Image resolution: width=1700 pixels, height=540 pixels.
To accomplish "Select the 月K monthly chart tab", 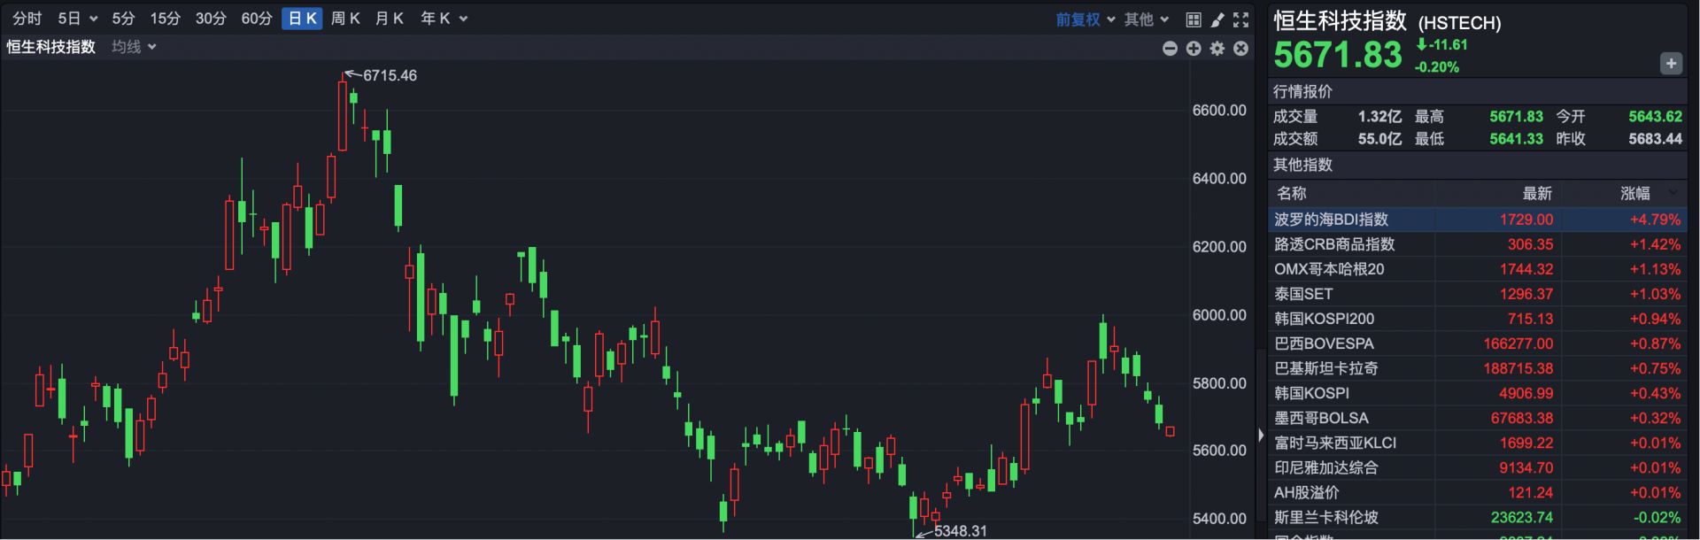I will click(390, 19).
